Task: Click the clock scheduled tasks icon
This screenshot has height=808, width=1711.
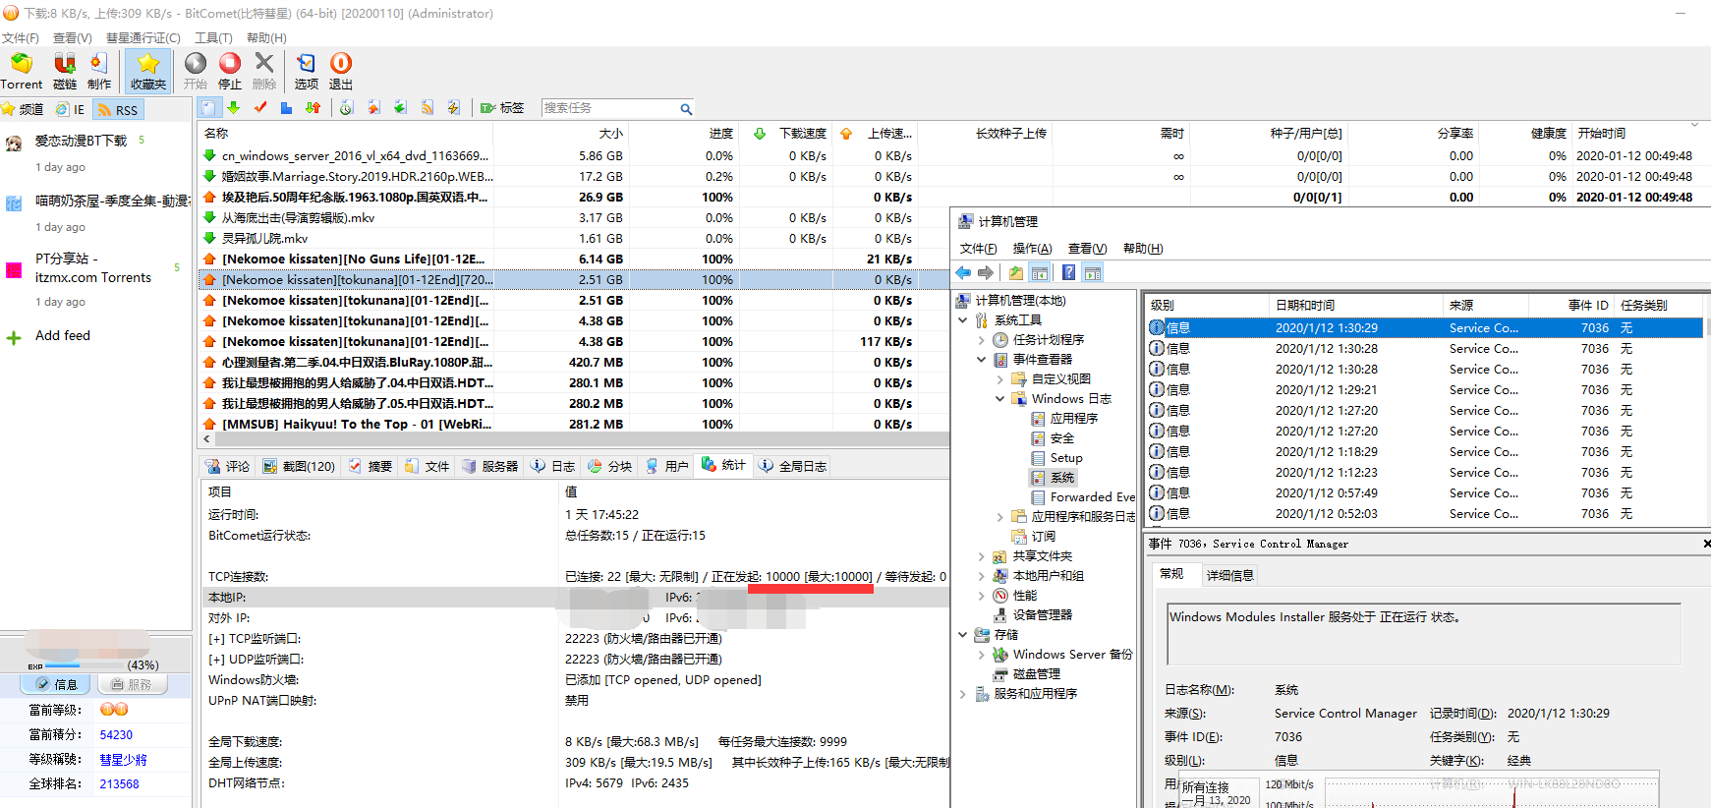Action: click(347, 107)
